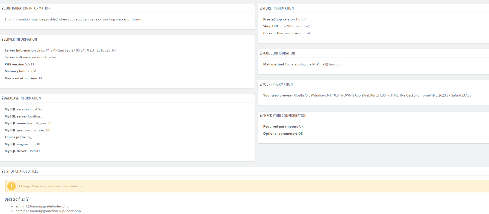Click the Server software version Apache line
Screen dimensions: 489x214
click(x=30, y=57)
